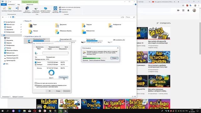Click the Очистка диска button

pos(63,77)
